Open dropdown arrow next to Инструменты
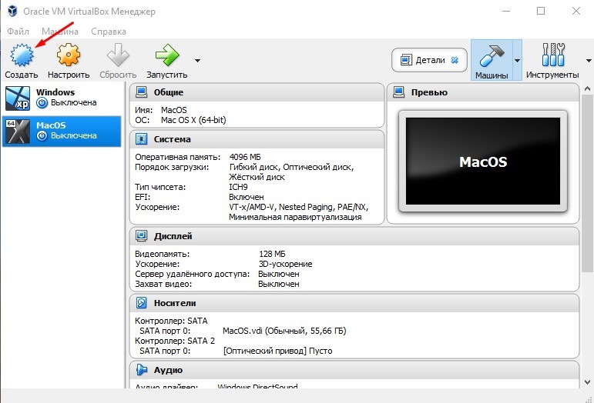Image resolution: width=594 pixels, height=403 pixels. (586, 60)
